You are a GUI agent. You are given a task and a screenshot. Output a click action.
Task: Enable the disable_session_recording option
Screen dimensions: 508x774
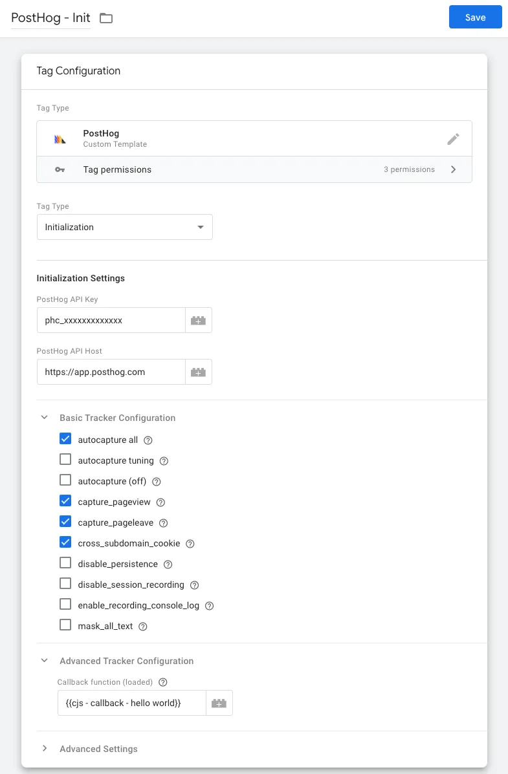point(65,583)
